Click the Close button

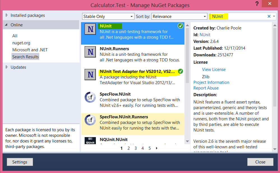pos(260,162)
